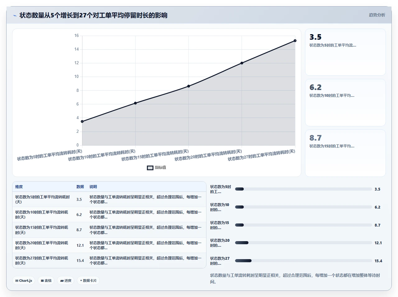
Task: Click the 趋势分析 label in header
Action: pos(377,15)
